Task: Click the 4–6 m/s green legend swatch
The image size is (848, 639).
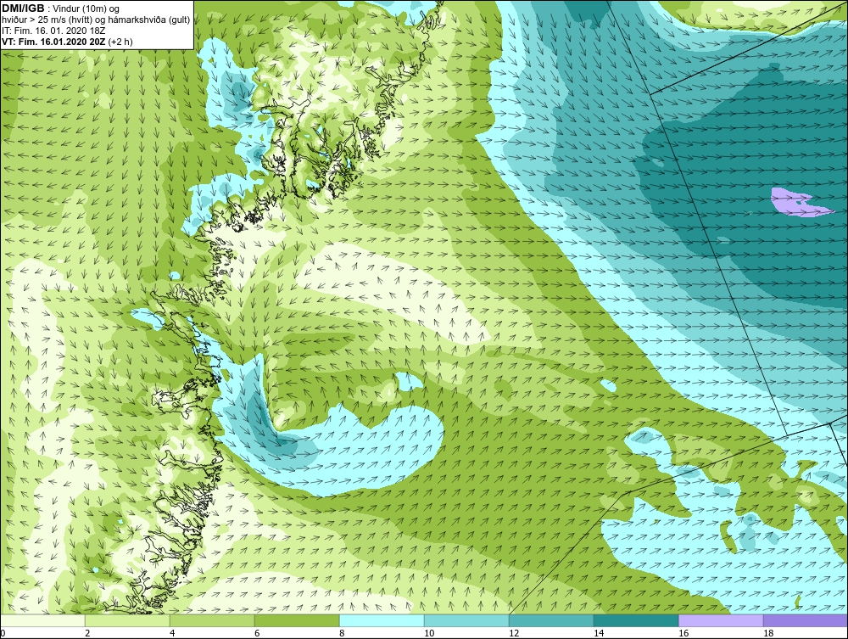Action: click(212, 620)
